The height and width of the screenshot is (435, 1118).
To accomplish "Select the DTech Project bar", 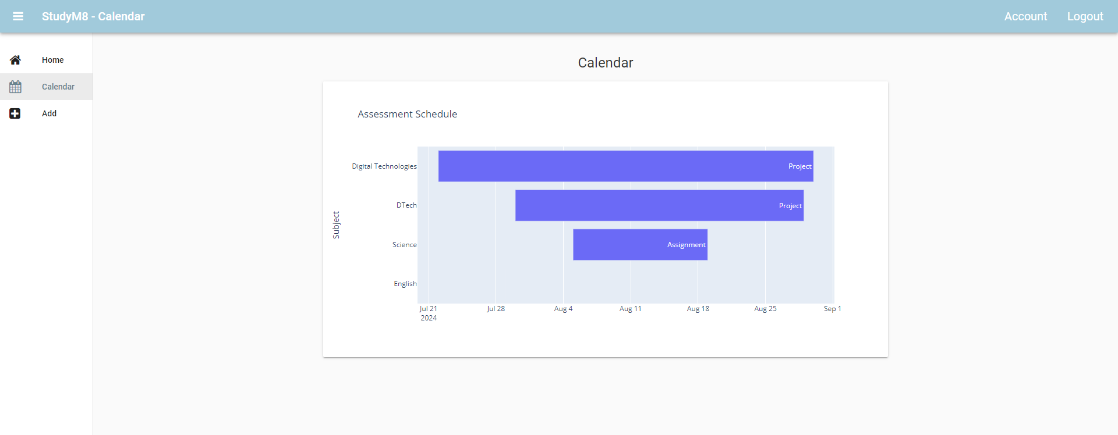I will (659, 205).
